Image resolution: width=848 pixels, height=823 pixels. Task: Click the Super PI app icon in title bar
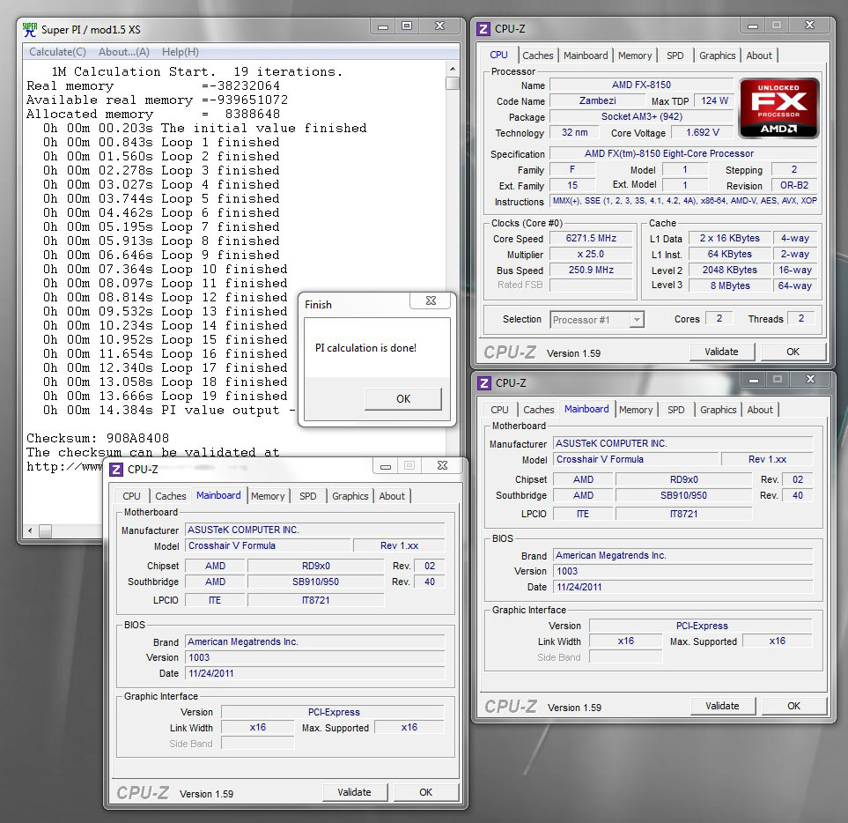click(x=30, y=29)
